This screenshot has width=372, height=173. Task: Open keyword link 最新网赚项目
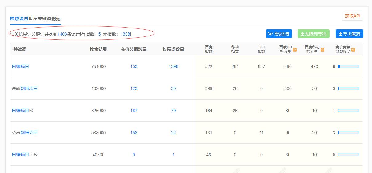[25, 88]
